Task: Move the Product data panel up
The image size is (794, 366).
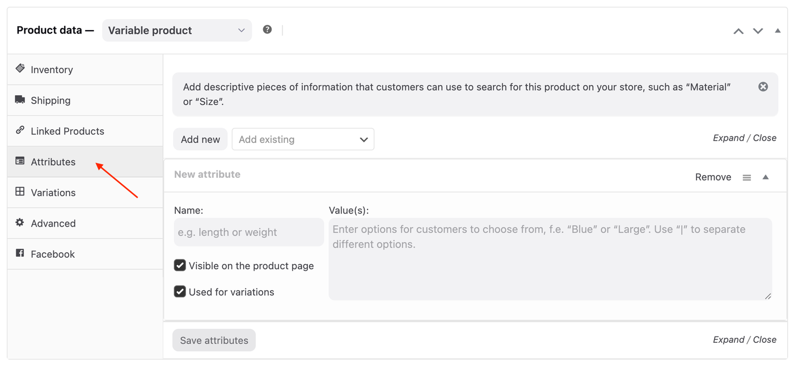Action: coord(738,31)
